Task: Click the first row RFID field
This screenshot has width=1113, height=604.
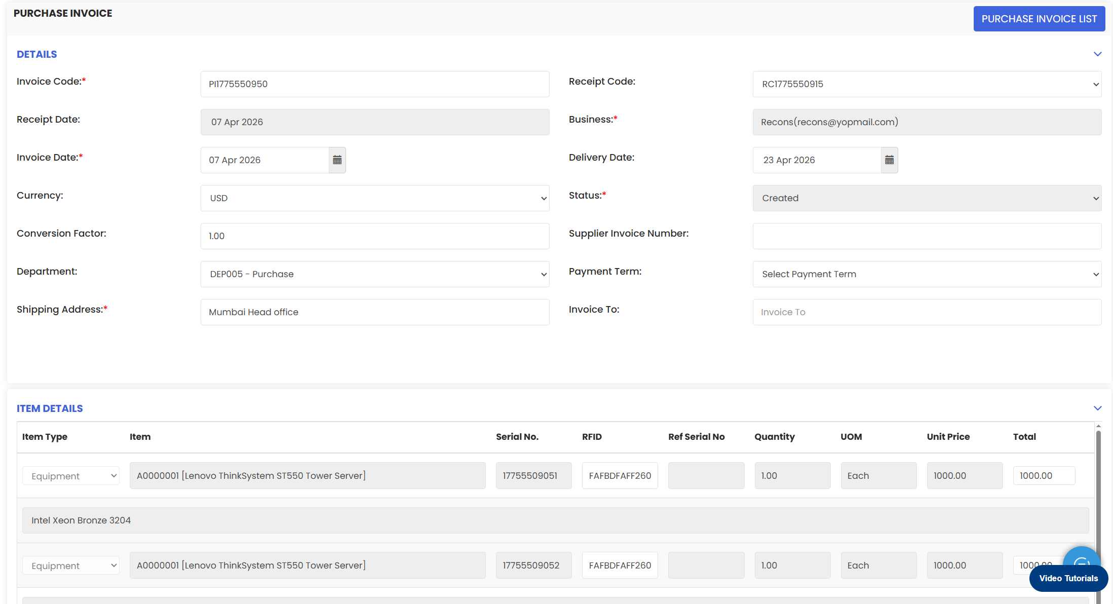Action: pyautogui.click(x=620, y=476)
